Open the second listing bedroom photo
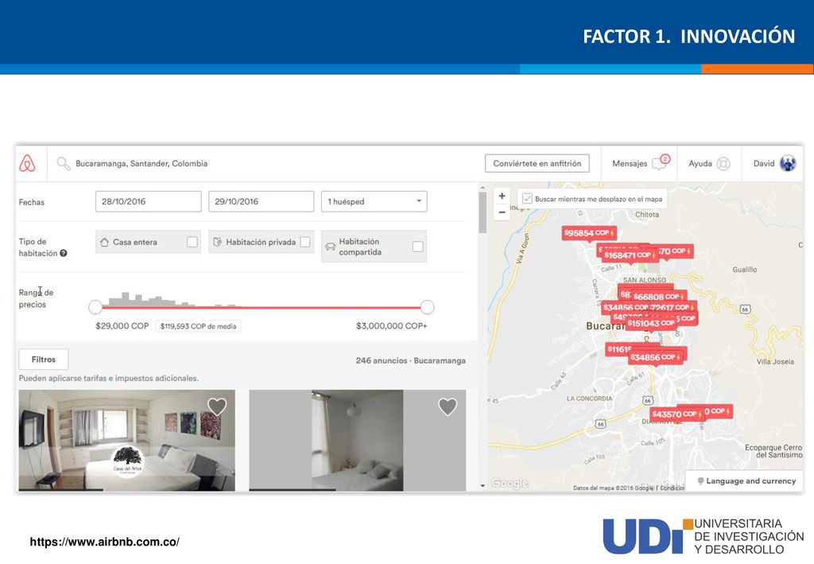814x564 pixels. (357, 441)
